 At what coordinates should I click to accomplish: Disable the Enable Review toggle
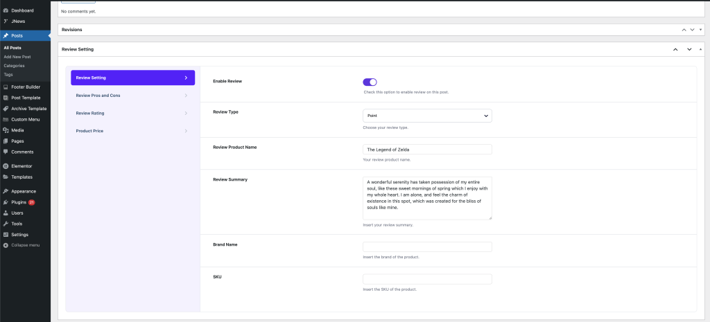coord(370,82)
